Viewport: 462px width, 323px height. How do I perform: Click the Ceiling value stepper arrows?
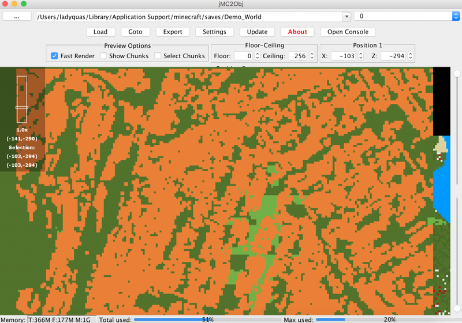click(312, 56)
